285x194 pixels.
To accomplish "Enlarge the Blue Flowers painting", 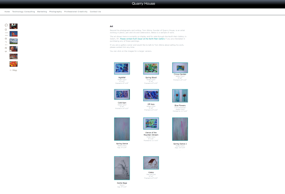I will 180,96.
